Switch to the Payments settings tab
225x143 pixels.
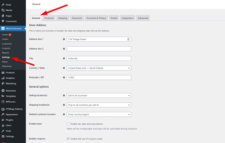point(77,18)
